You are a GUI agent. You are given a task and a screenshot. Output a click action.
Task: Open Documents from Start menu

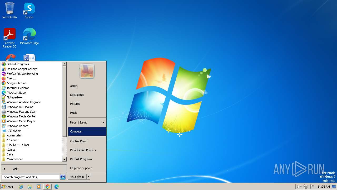(x=87, y=95)
